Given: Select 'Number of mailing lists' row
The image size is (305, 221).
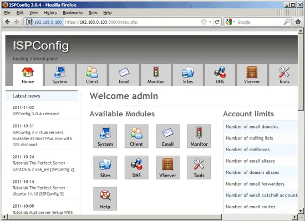Looking at the screenshot, I should coord(261,138).
